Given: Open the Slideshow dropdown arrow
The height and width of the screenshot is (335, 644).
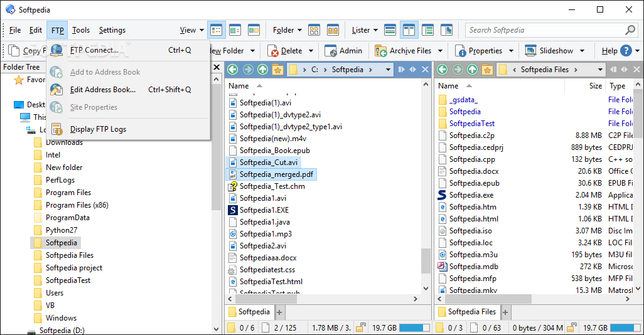Looking at the screenshot, I should coord(582,51).
